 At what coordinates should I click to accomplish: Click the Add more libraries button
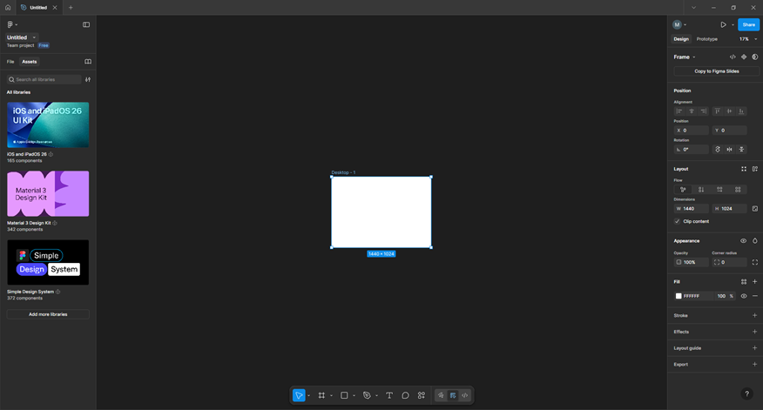tap(48, 314)
